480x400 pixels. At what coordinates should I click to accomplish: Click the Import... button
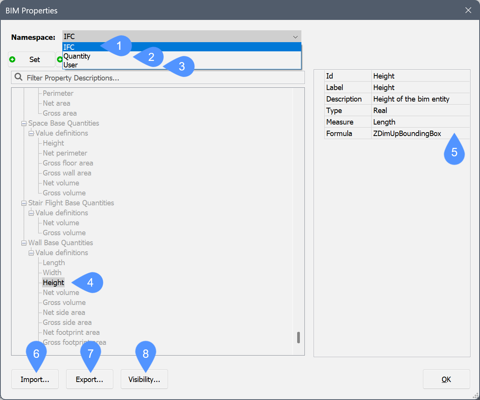35,379
